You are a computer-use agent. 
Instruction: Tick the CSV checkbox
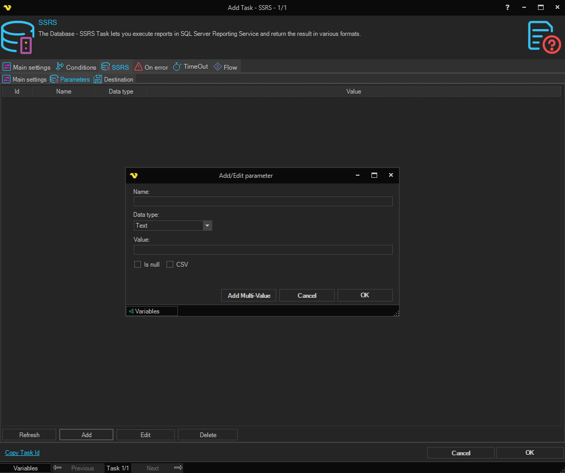click(x=170, y=265)
